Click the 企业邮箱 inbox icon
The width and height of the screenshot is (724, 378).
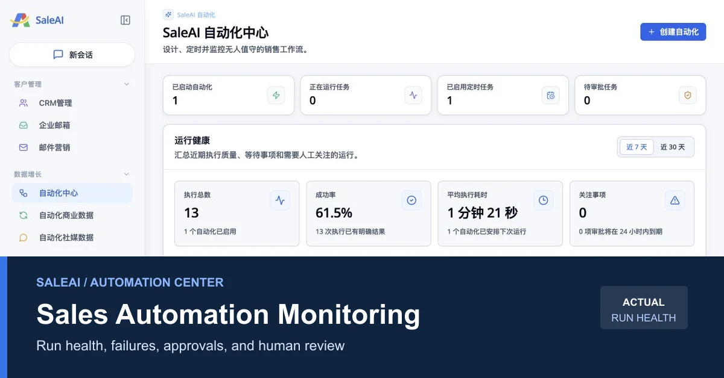click(x=24, y=125)
